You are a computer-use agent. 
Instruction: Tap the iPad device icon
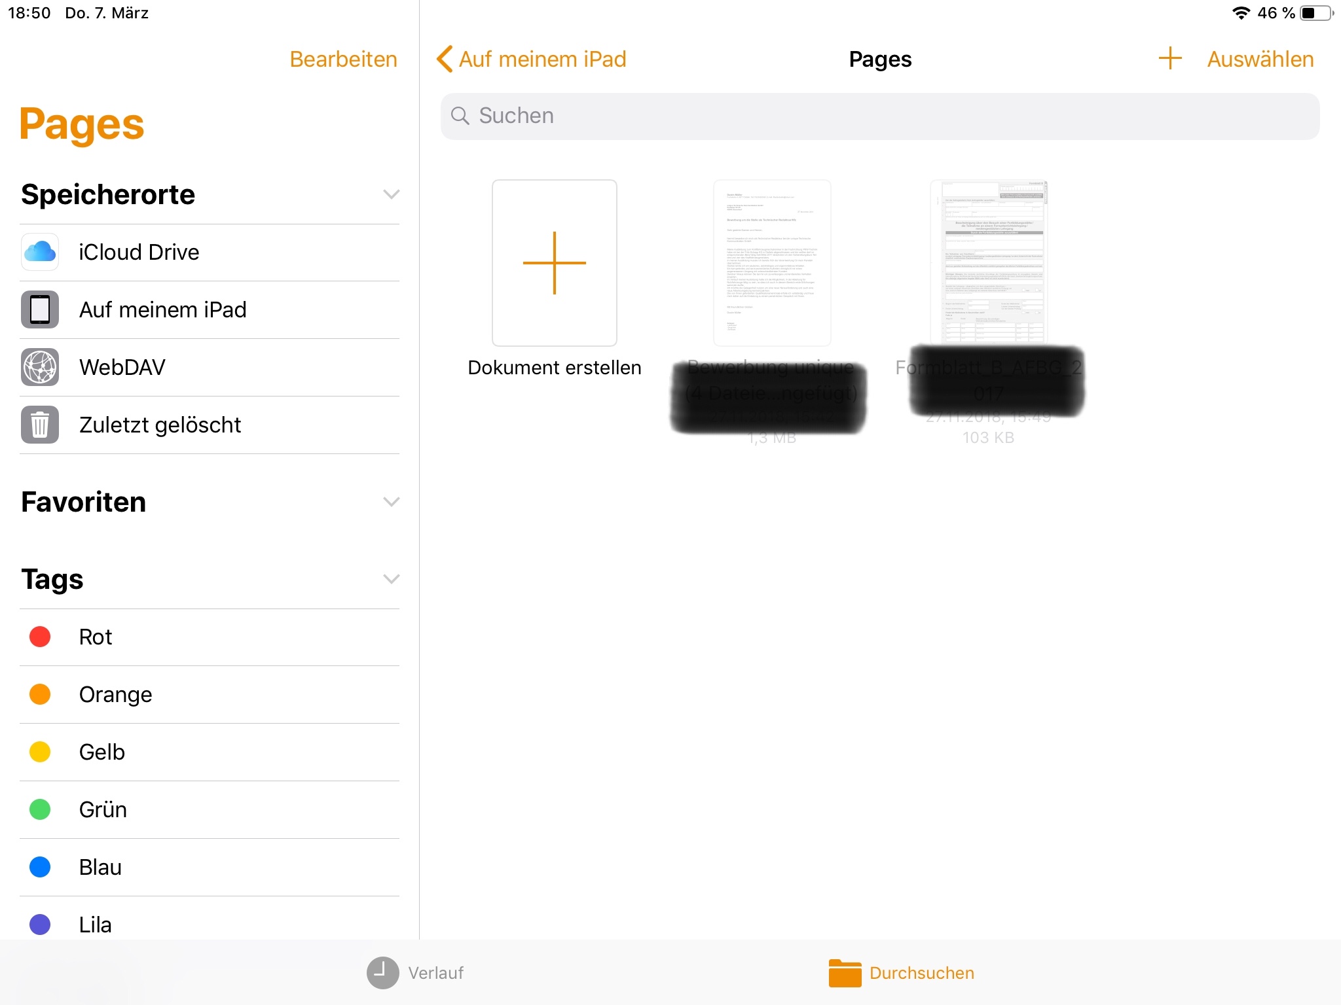click(40, 309)
